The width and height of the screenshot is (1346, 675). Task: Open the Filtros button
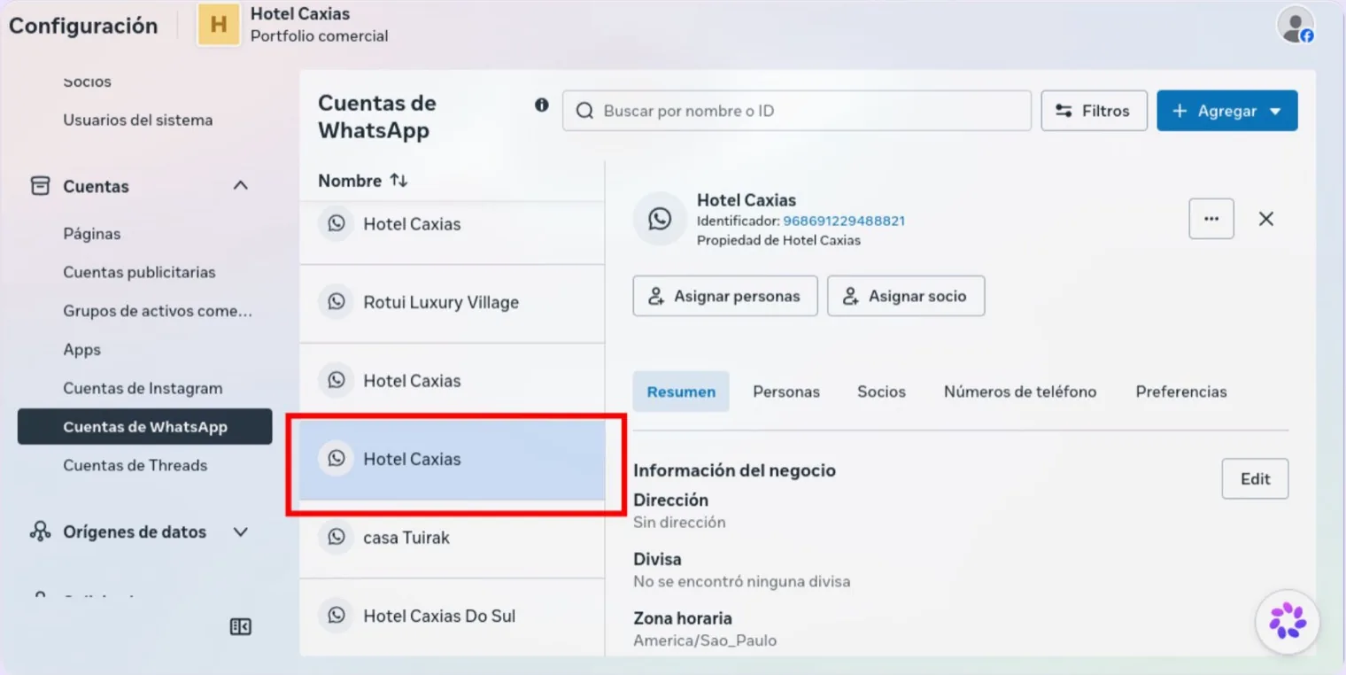pyautogui.click(x=1095, y=111)
